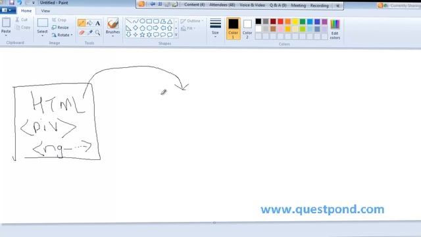Click the Crop button
Screen dimensions: 421x237
click(59, 20)
